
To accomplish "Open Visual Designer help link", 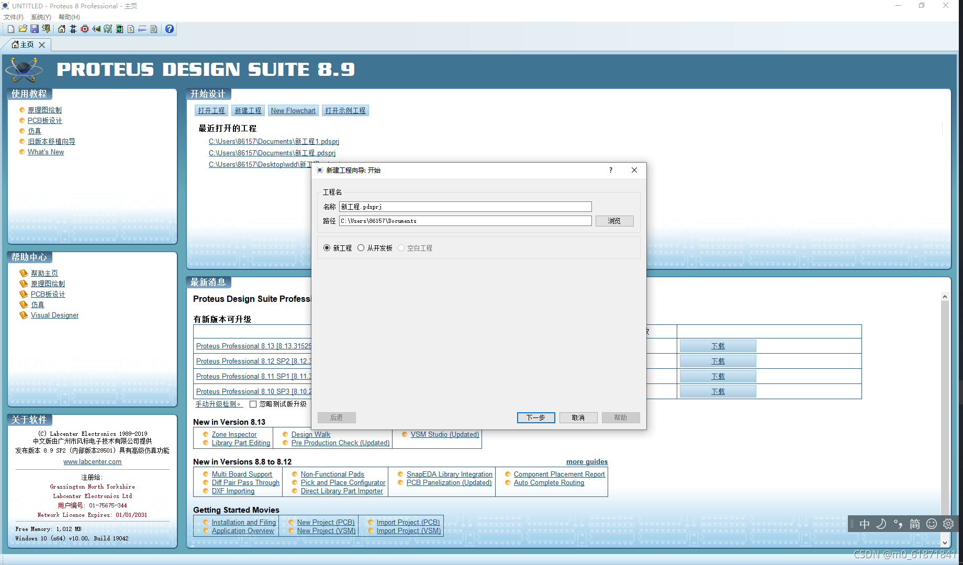I will 54,315.
